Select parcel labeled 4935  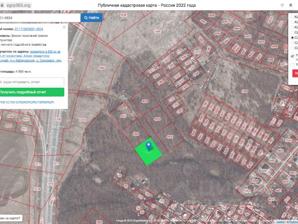(x=169, y=137)
